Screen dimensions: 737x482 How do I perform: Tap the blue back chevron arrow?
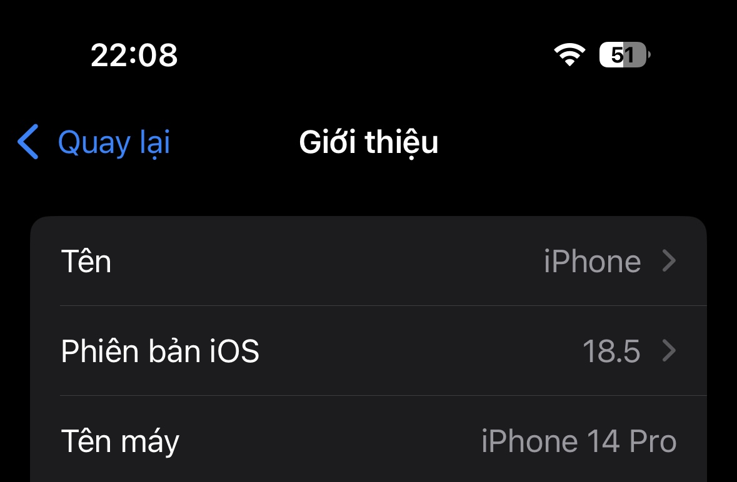pyautogui.click(x=28, y=142)
